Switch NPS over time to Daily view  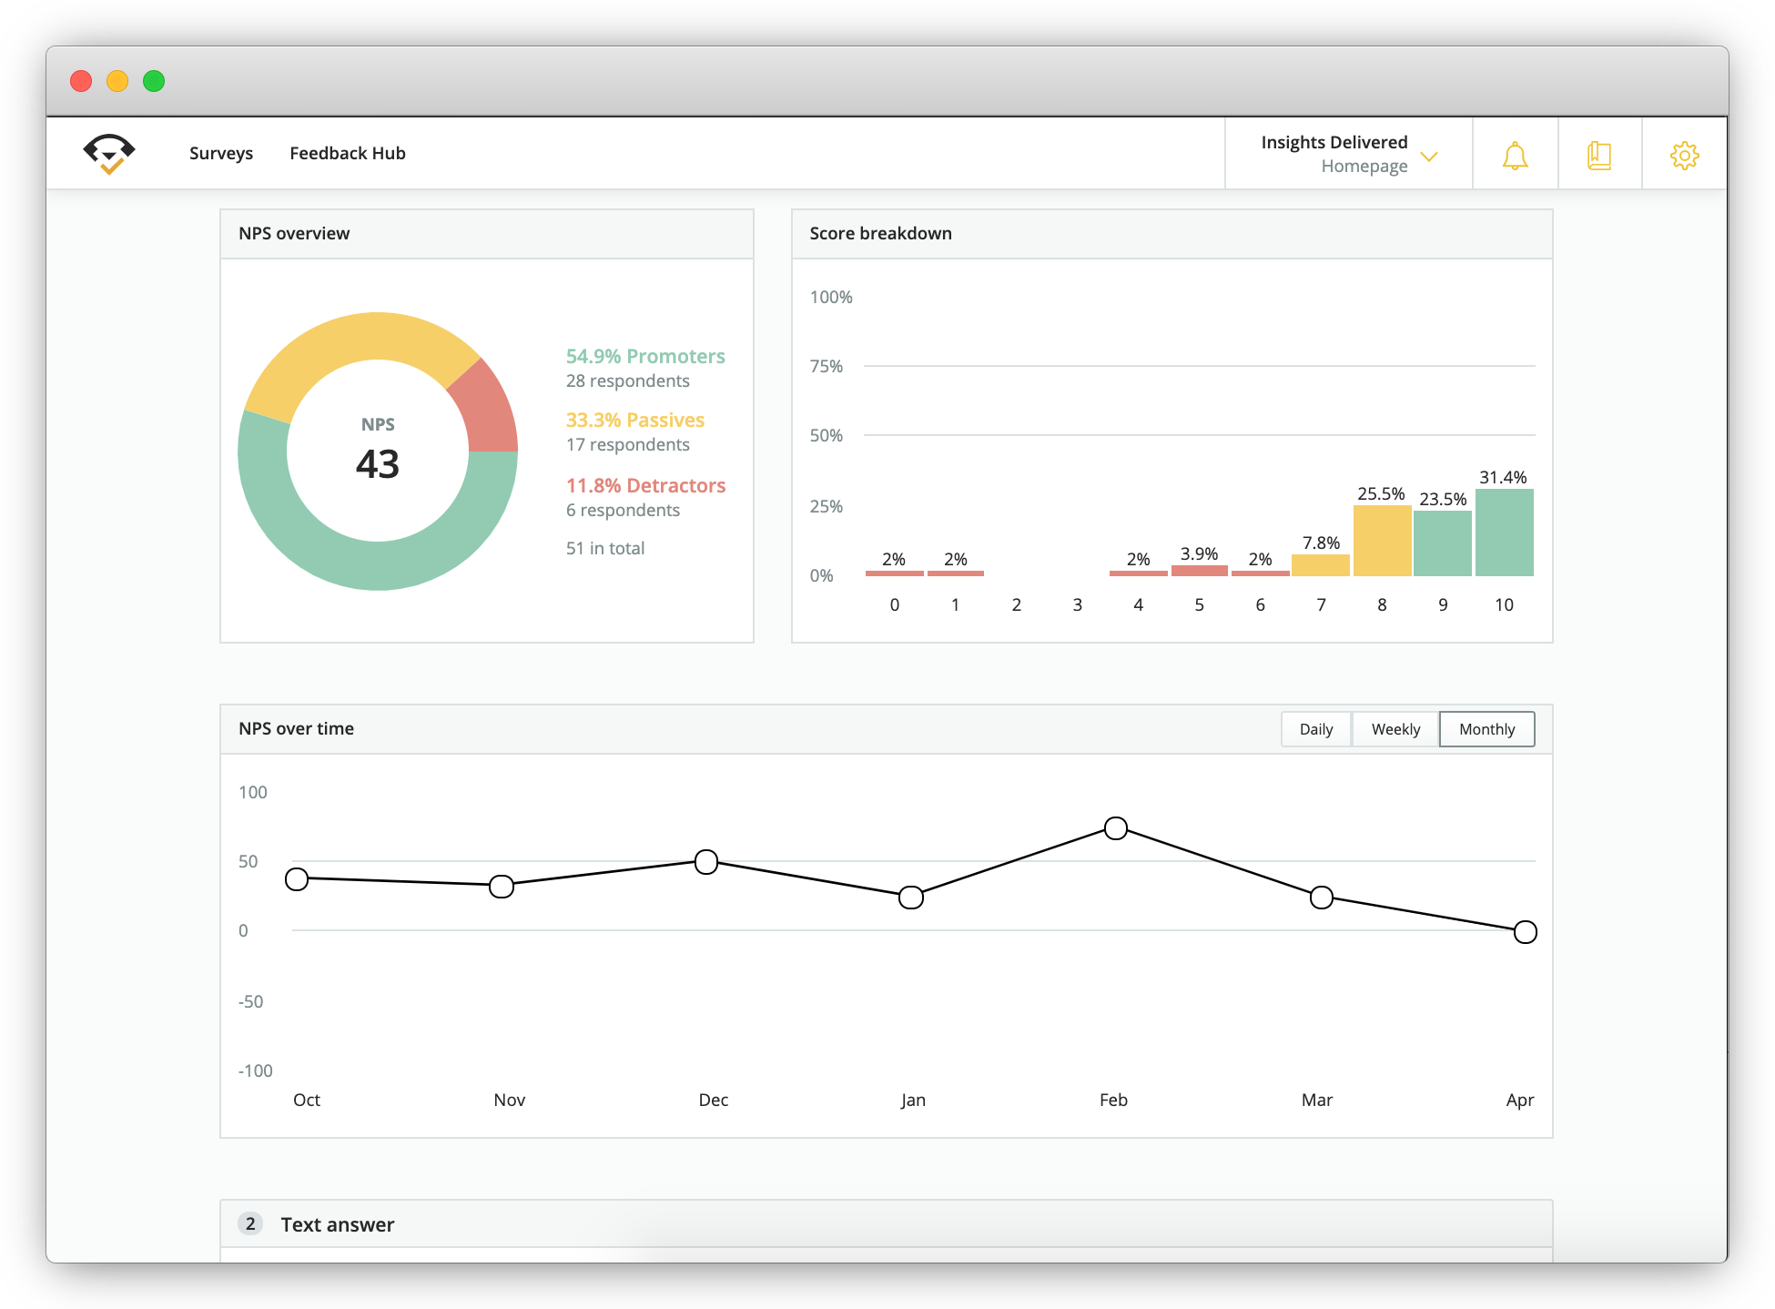point(1315,729)
